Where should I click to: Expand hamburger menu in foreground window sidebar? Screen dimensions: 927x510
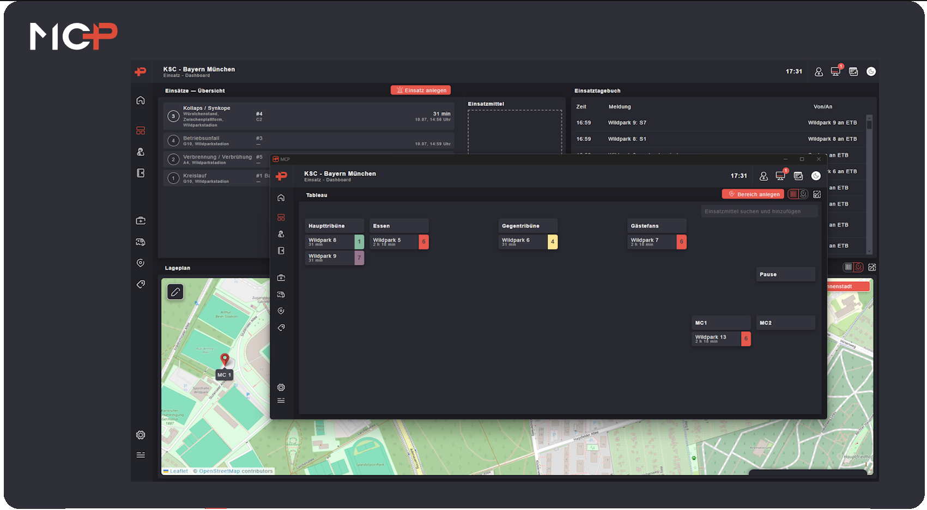[x=281, y=400]
